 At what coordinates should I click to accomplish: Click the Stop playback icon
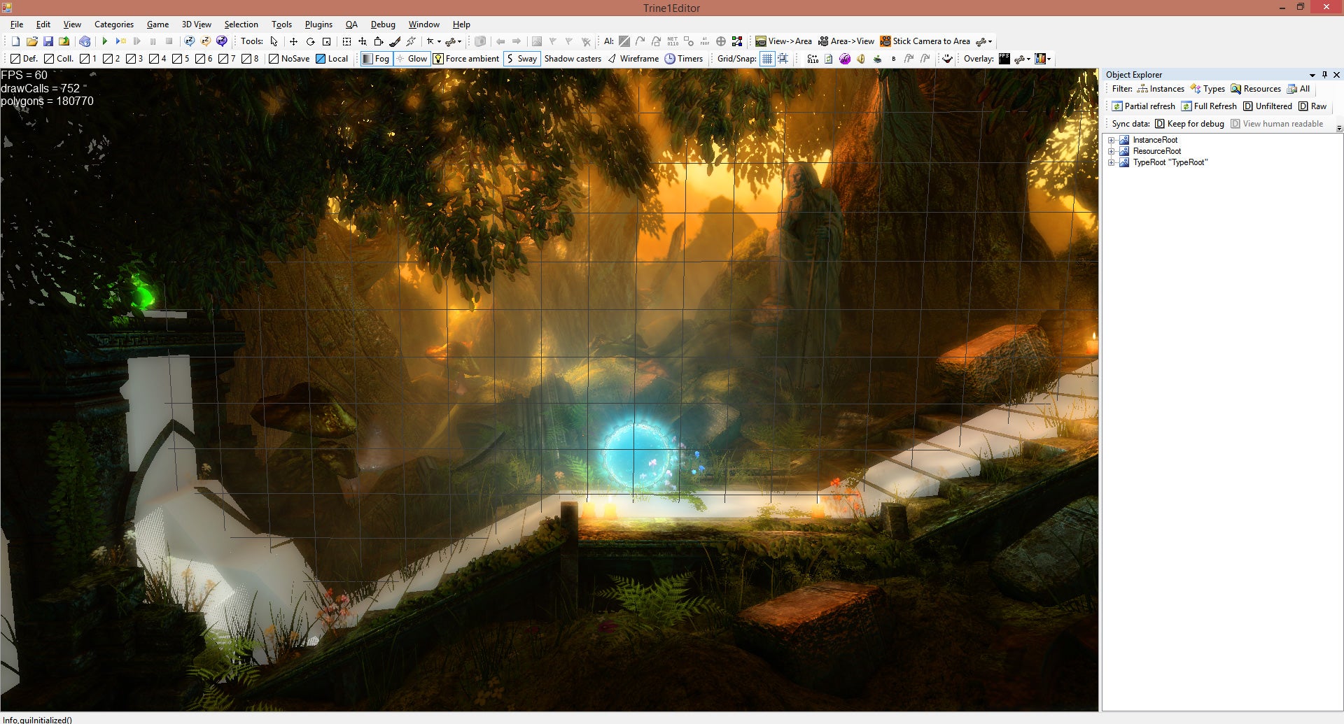[x=169, y=41]
